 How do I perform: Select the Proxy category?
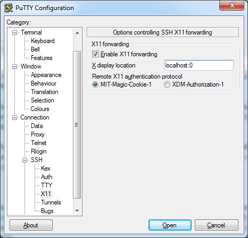tap(38, 134)
